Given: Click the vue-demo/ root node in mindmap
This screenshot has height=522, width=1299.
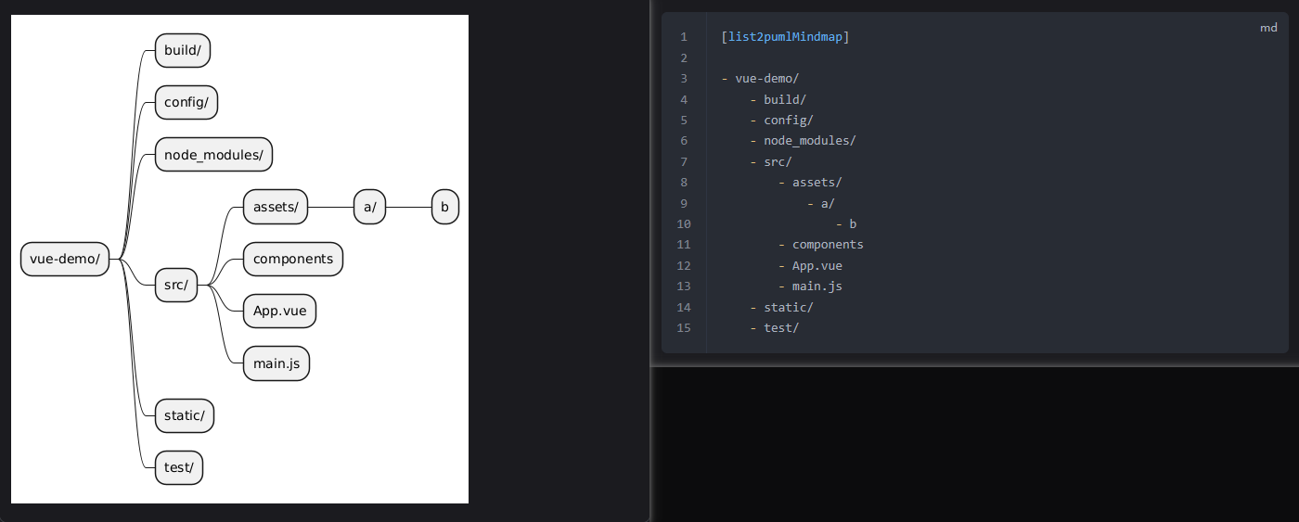Looking at the screenshot, I should click(65, 259).
